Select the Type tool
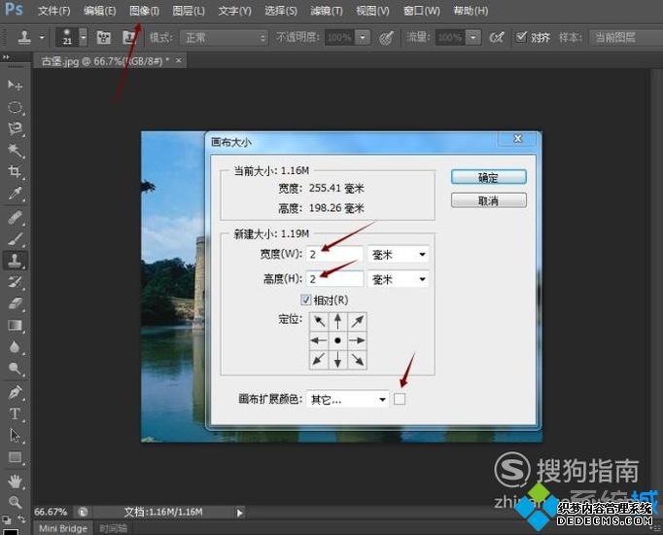Screen dimensions: 663x535 coord(16,413)
